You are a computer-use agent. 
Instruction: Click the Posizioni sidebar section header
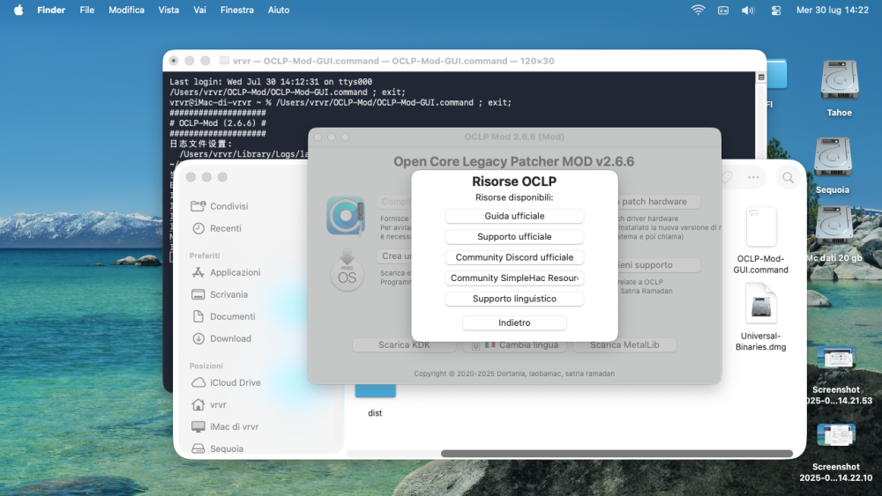point(206,366)
